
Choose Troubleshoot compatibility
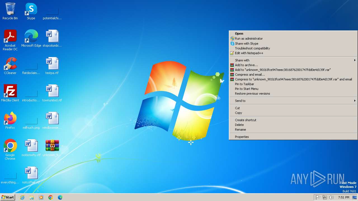tap(293, 48)
